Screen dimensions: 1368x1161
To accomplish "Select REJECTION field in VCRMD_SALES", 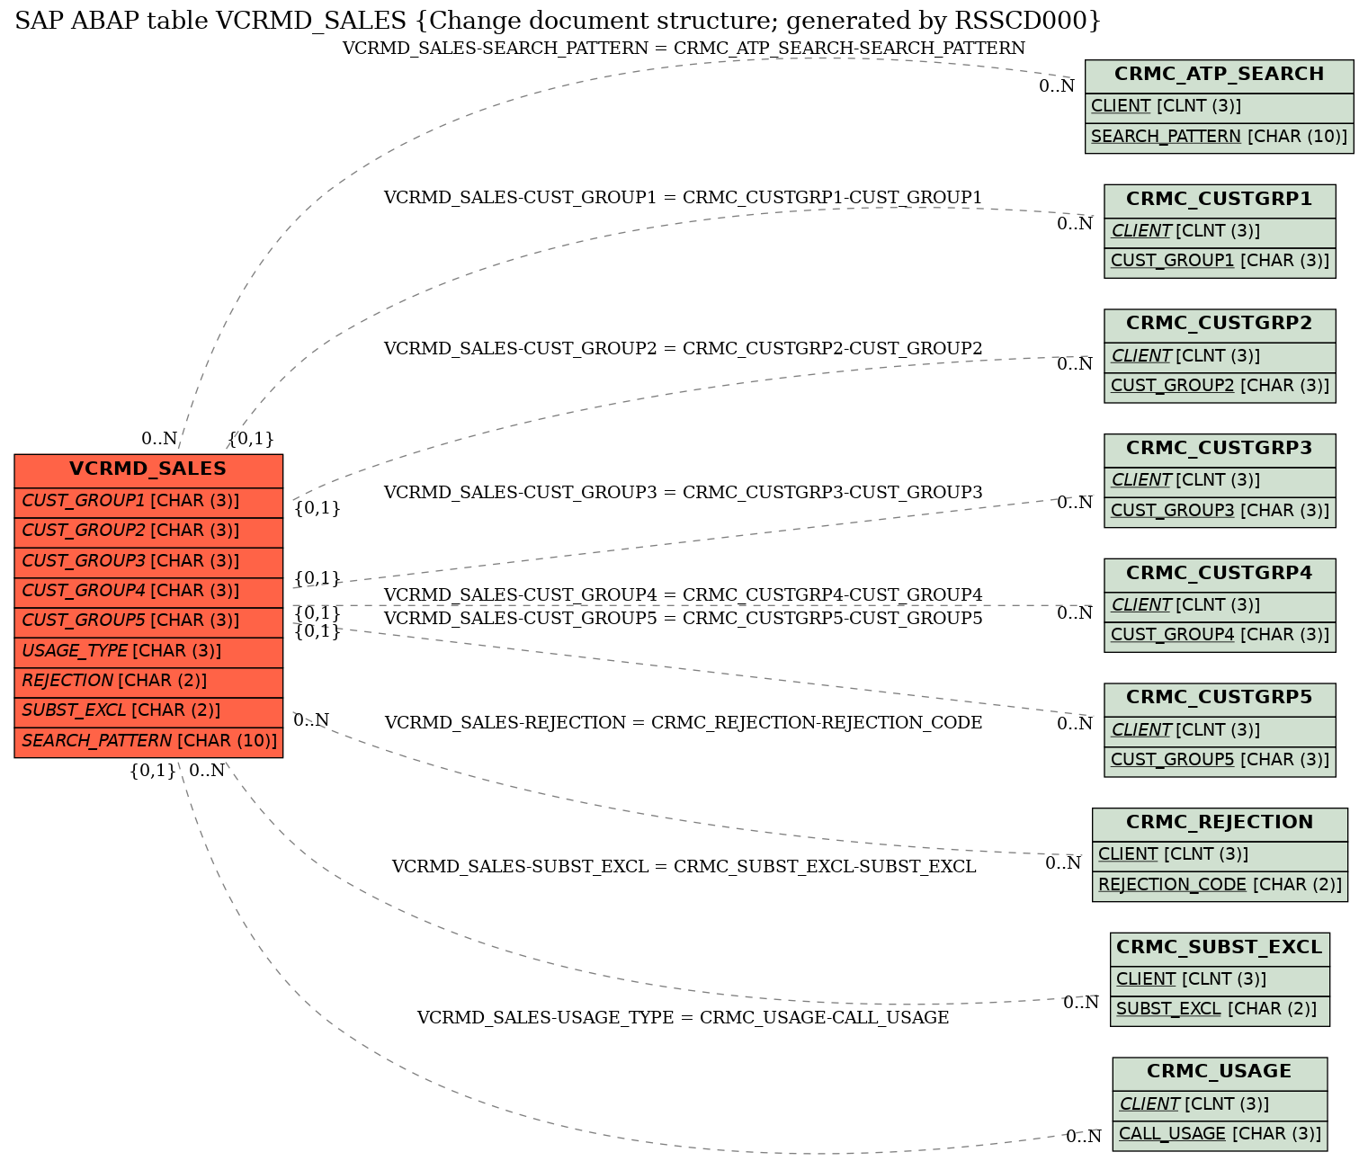I will coord(148,681).
